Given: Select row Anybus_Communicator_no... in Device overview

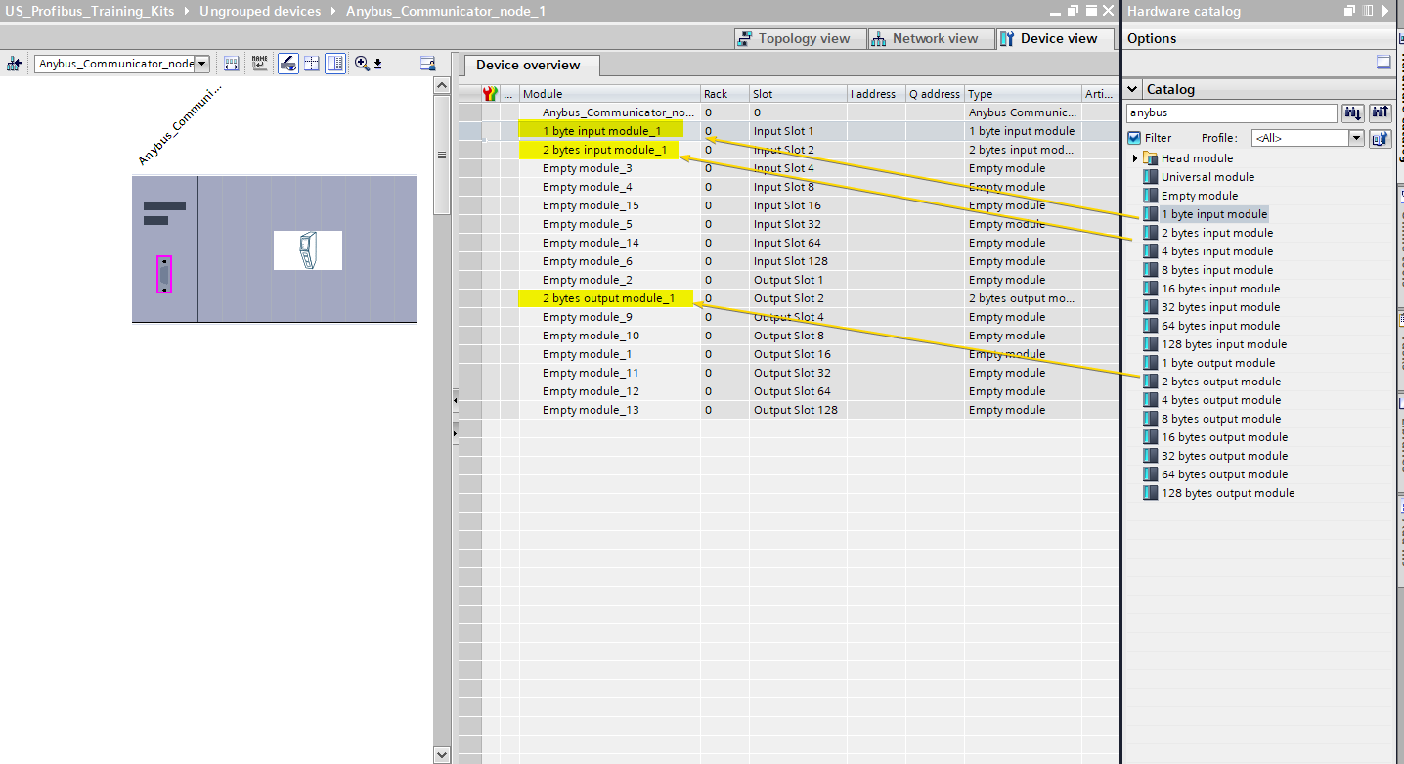Looking at the screenshot, I should point(788,112).
